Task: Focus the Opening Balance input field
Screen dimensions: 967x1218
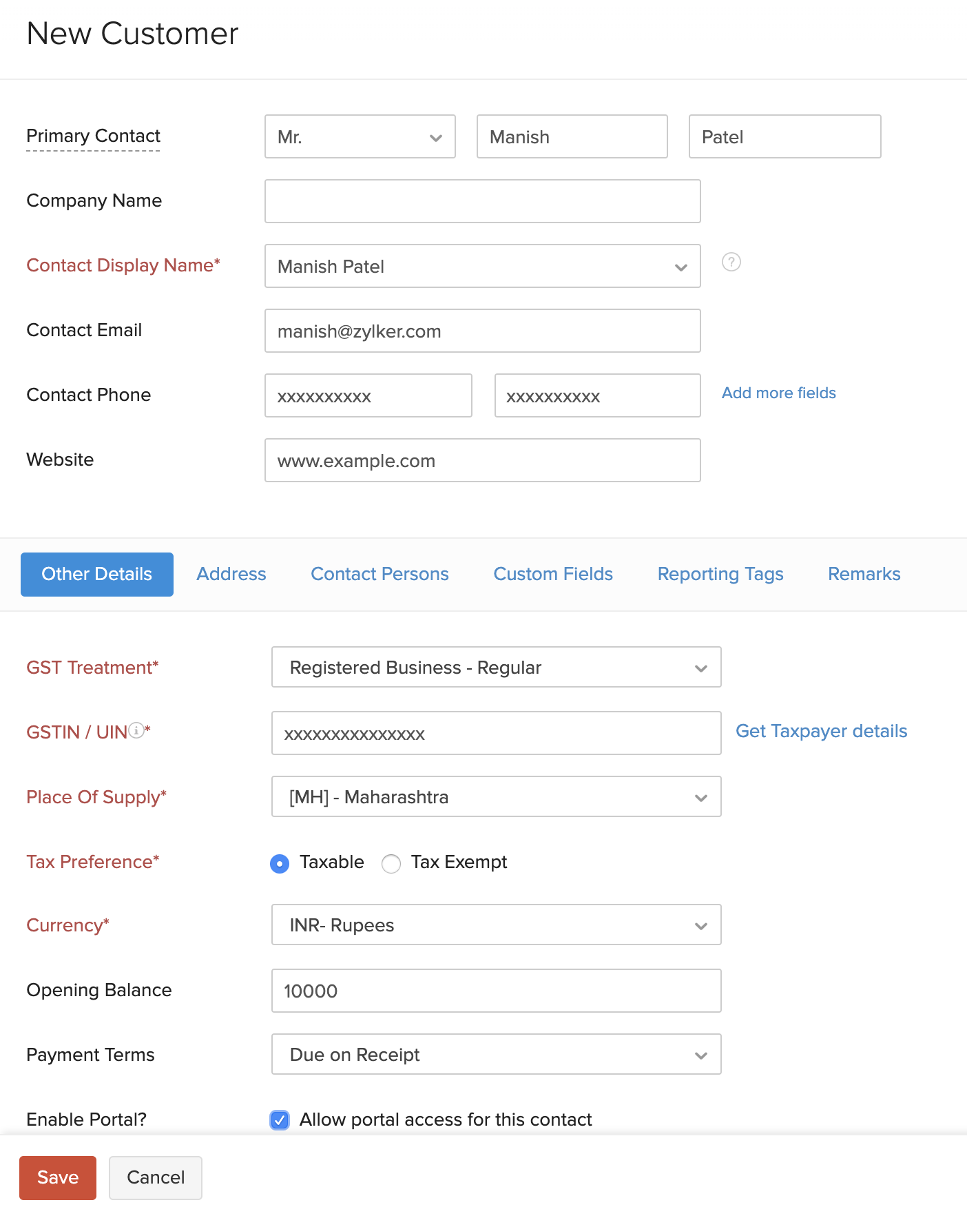Action: coord(496,991)
